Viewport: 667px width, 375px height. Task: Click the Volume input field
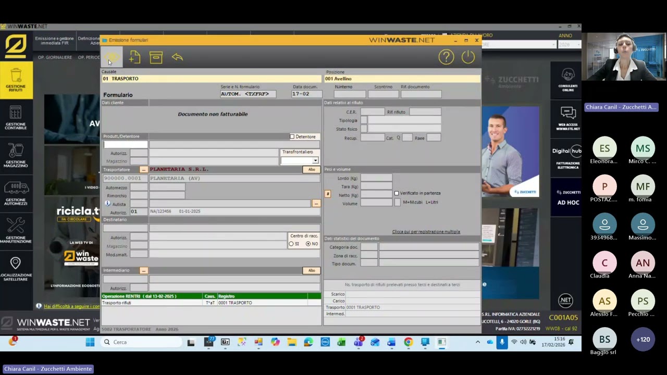click(376, 203)
